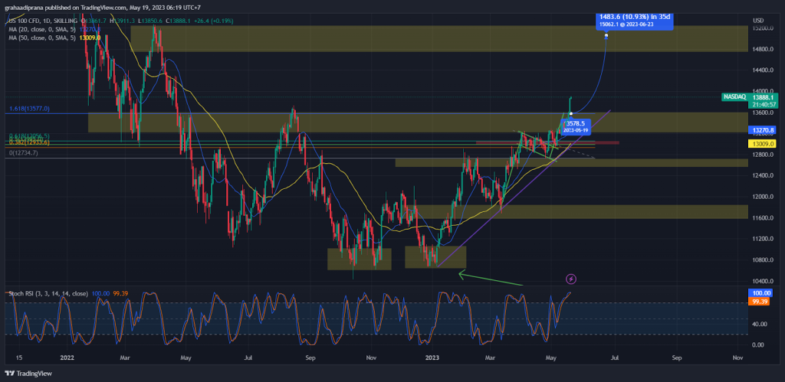Image resolution: width=785 pixels, height=382 pixels.
Task: Click the 14000.0 price axis label
Action: click(764, 92)
